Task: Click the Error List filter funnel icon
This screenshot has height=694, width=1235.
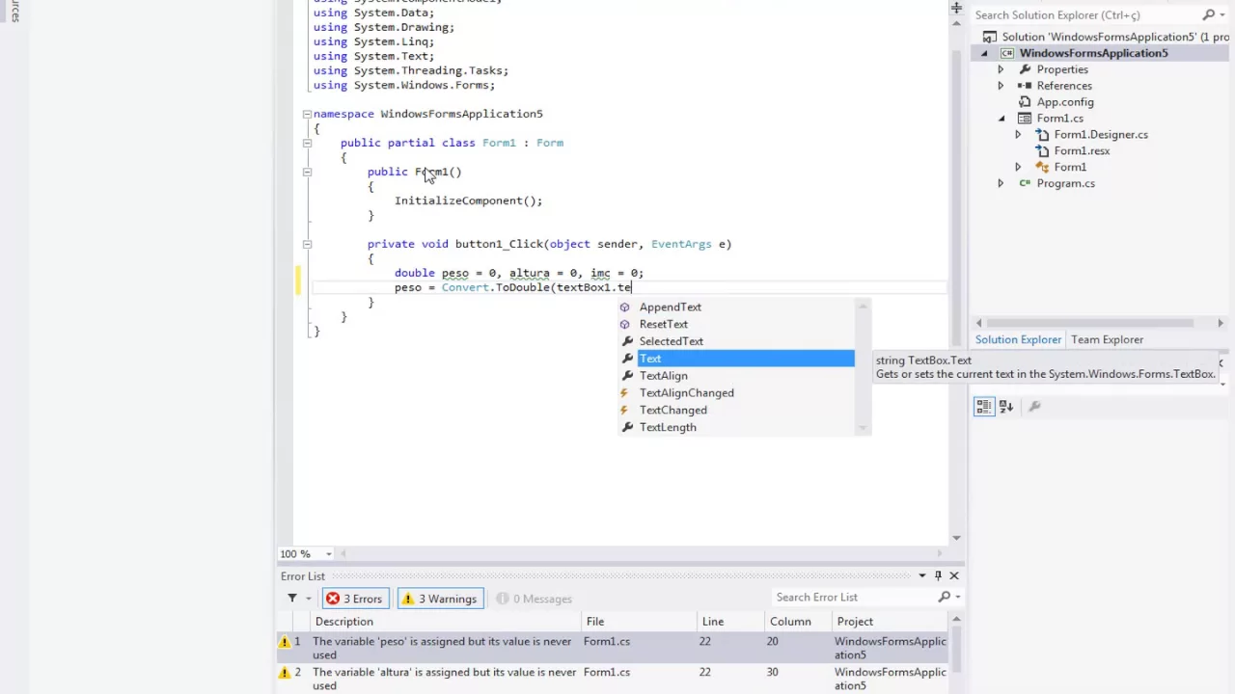Action: point(291,599)
